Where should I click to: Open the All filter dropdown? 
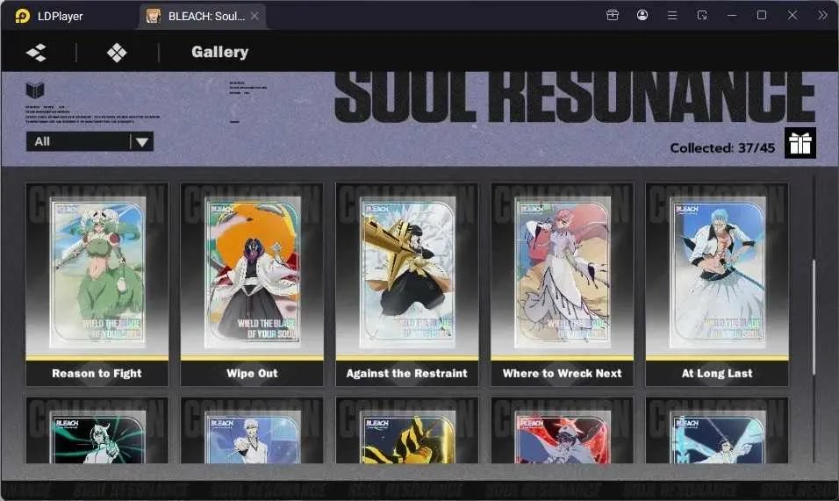click(90, 141)
